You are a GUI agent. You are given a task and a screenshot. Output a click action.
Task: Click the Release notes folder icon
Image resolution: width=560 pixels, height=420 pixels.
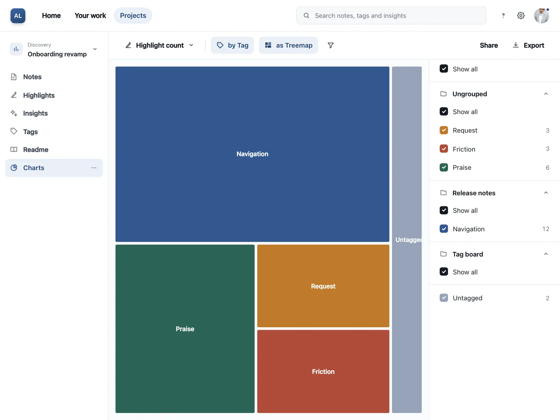[443, 193]
